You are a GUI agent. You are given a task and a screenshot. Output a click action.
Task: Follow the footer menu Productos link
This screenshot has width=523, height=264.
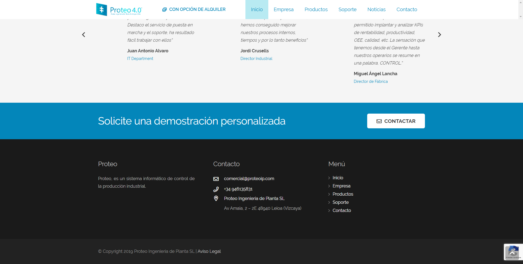pyautogui.click(x=343, y=194)
